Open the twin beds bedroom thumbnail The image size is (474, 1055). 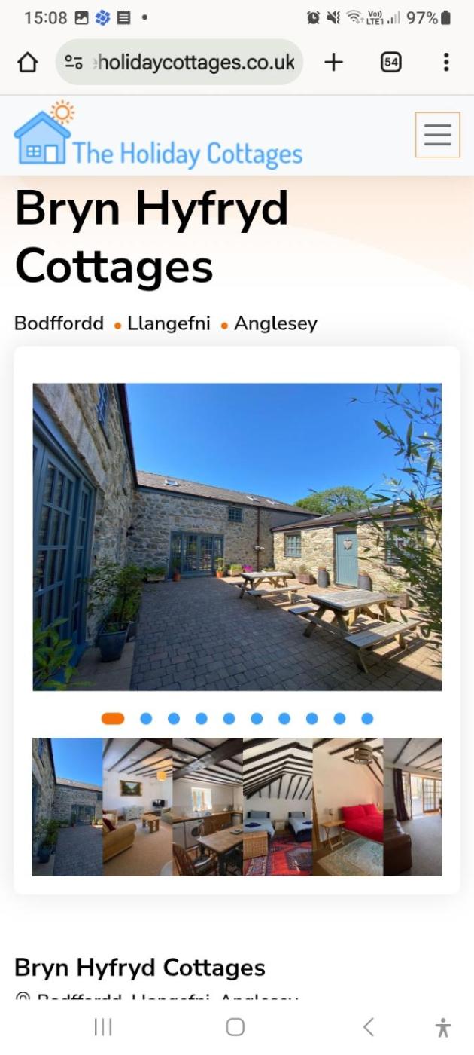[278, 807]
